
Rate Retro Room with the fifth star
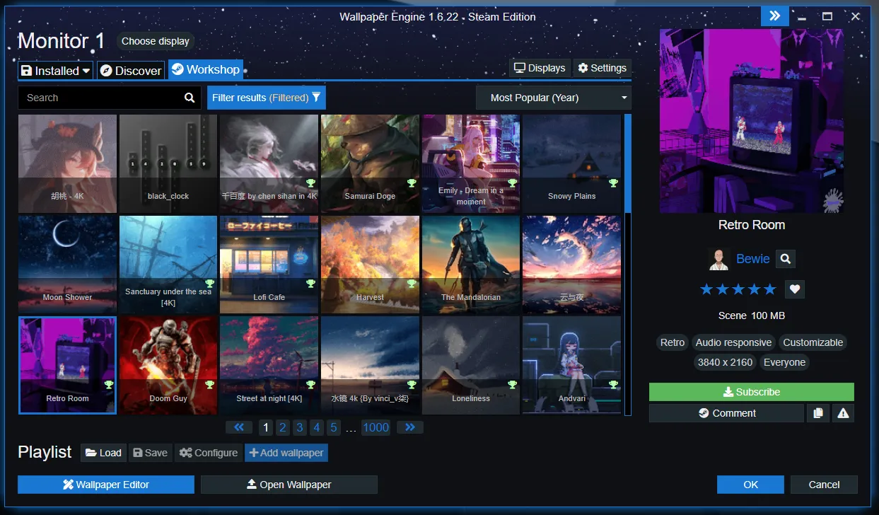[x=769, y=289]
